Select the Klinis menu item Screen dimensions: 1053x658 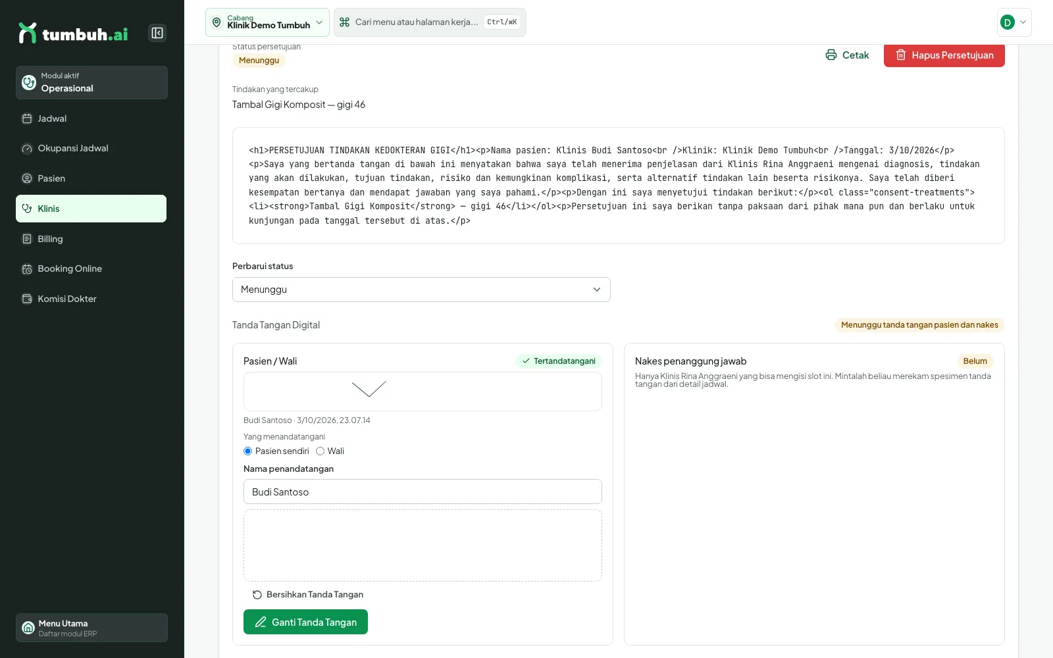click(x=91, y=209)
